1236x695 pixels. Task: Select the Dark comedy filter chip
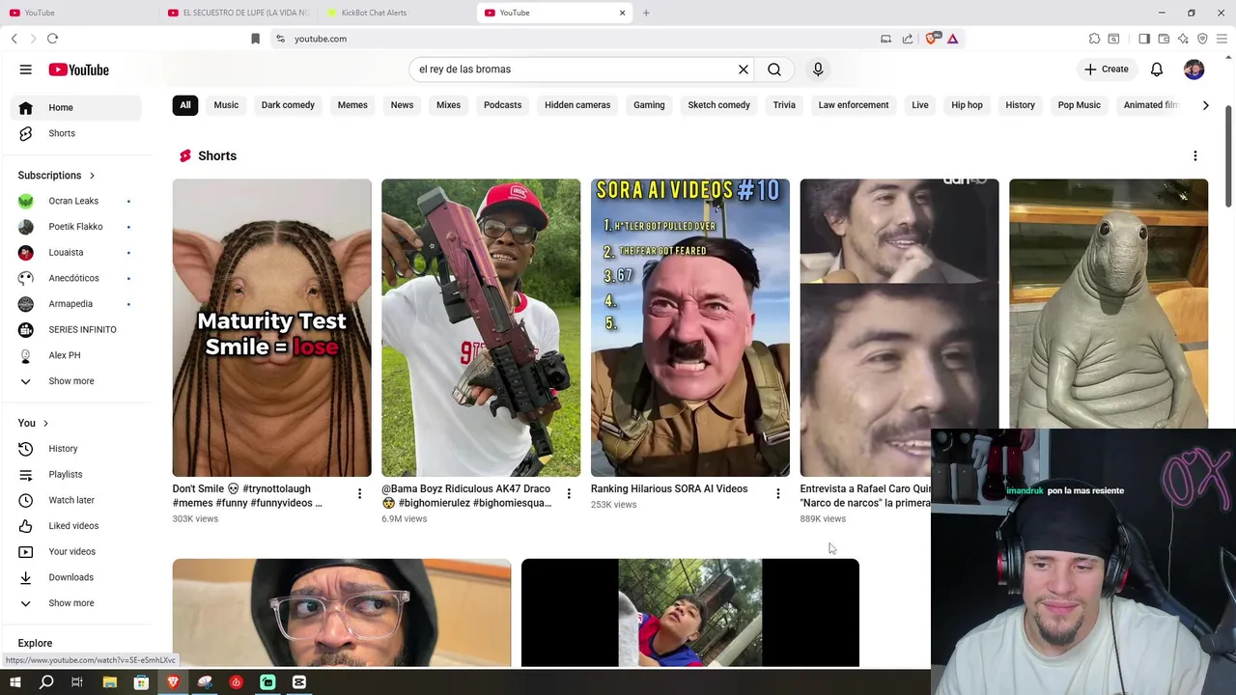288,105
